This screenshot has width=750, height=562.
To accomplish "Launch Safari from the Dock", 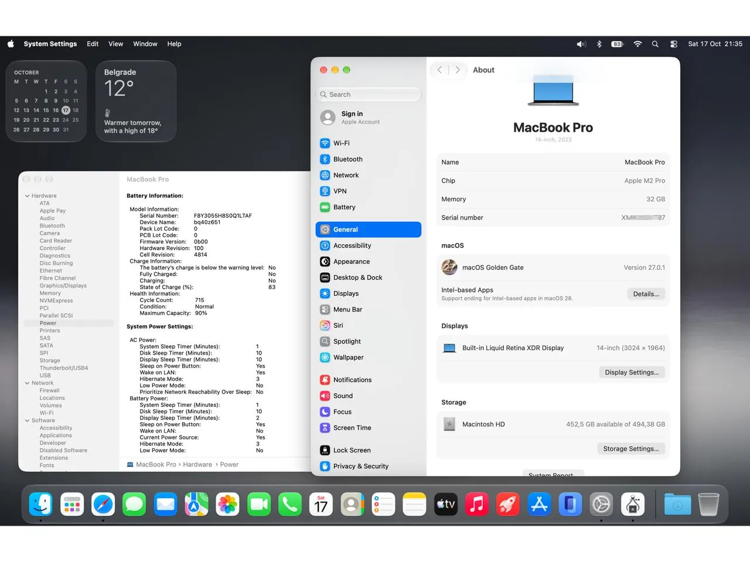I will pos(103,504).
